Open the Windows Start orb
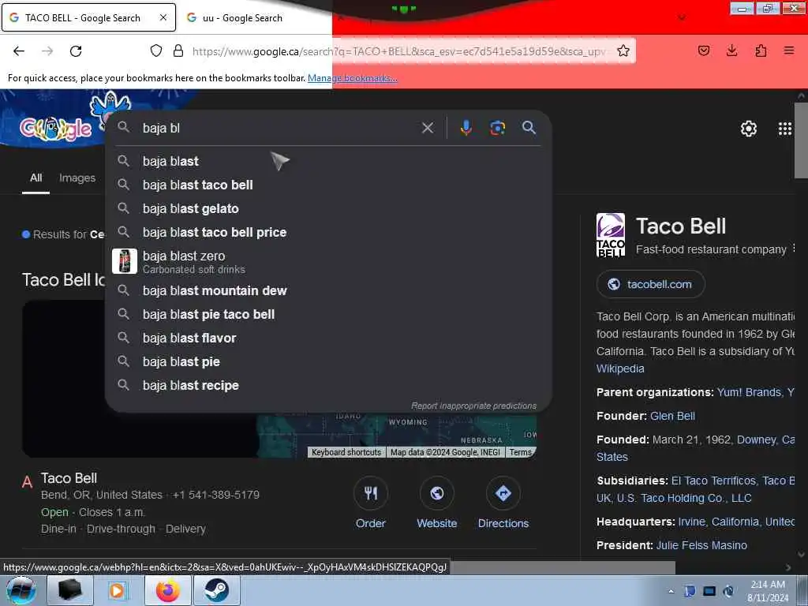Image resolution: width=808 pixels, height=606 pixels. [21, 590]
